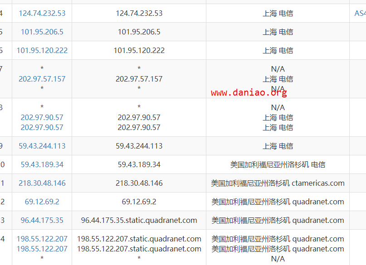Click hostname 96.44.175.35.static.quadranet.com
The image size is (366, 265).
(139, 221)
